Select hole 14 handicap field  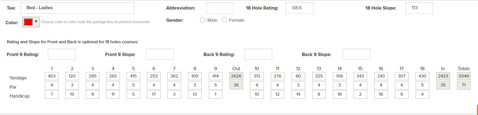pos(339,94)
